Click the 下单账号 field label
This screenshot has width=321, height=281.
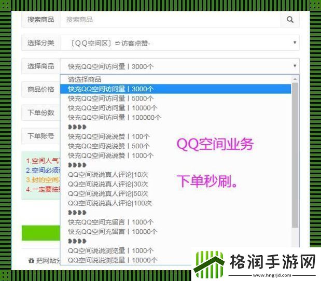pyautogui.click(x=41, y=136)
